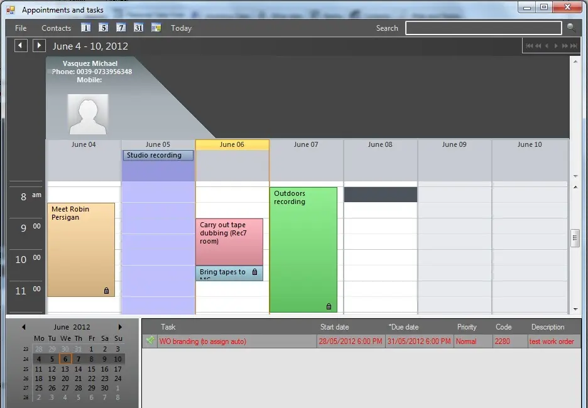Switch to the 7-day week view
The height and width of the screenshot is (408, 588).
(121, 28)
